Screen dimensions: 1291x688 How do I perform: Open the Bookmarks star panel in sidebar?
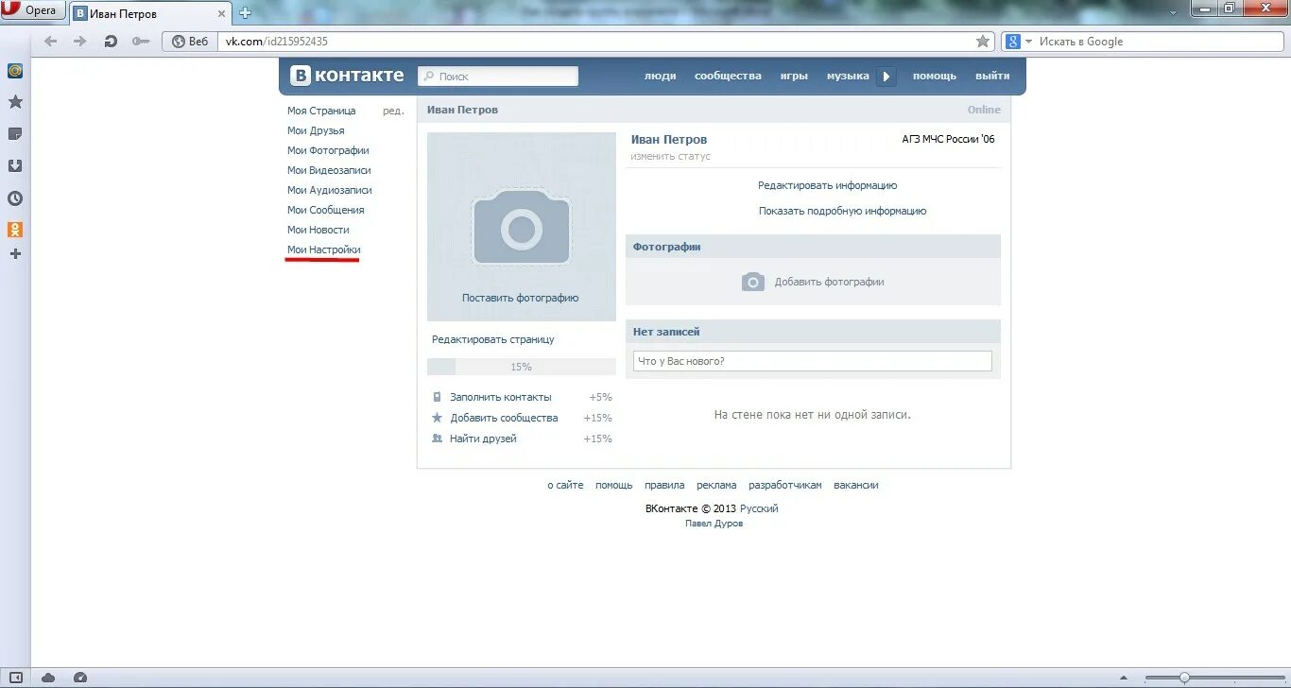[x=15, y=102]
